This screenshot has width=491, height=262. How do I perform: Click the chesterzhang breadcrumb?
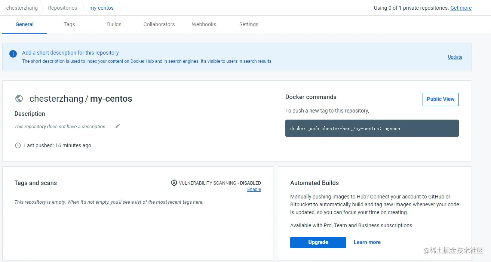coord(22,8)
